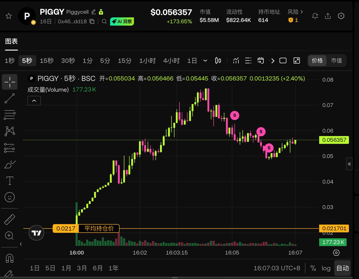This screenshot has height=279, width=359.
Task: Show more toolbar items with right chevron
Action: click(x=272, y=61)
